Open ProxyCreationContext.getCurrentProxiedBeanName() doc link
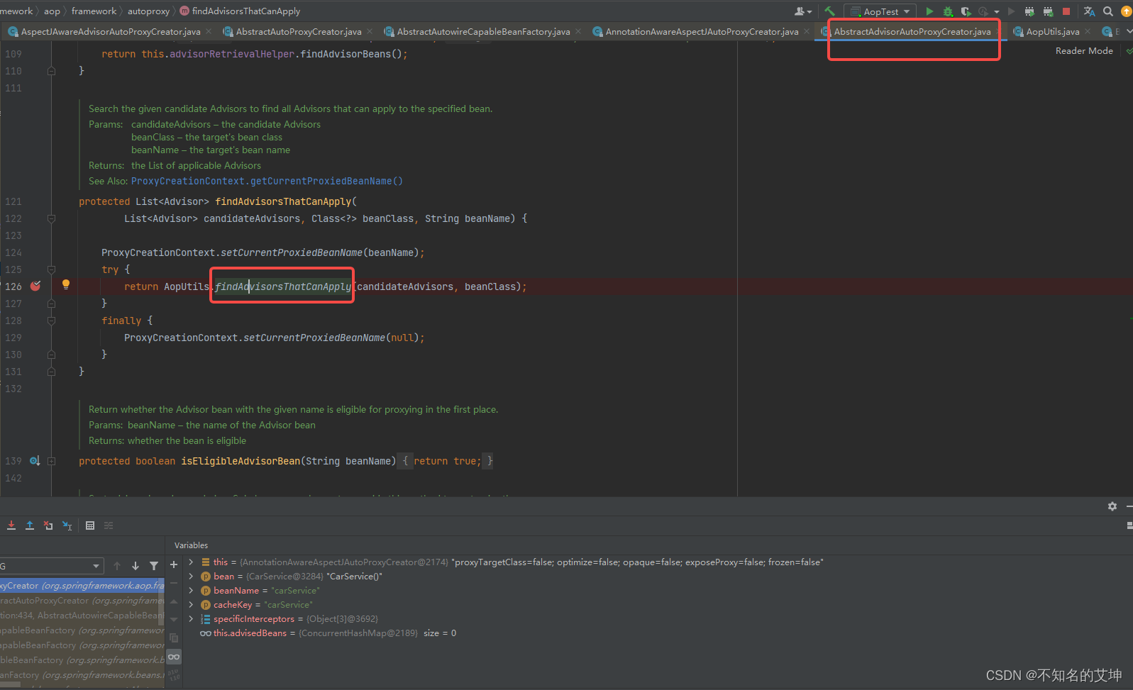The height and width of the screenshot is (690, 1133). 267,182
